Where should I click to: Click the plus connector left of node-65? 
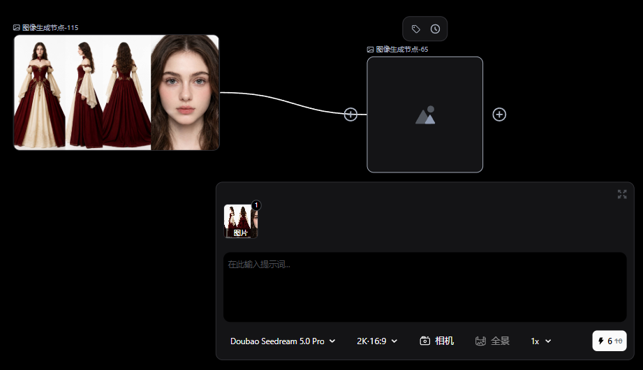click(350, 114)
